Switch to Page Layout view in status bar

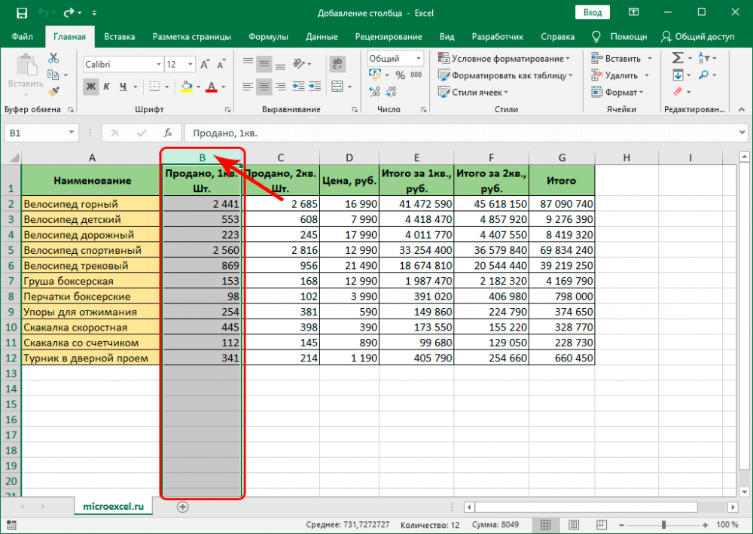point(573,524)
